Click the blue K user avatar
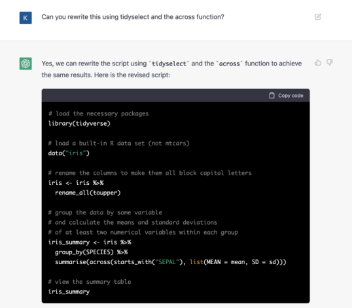Image resolution: width=352 pixels, height=308 pixels. point(26,18)
